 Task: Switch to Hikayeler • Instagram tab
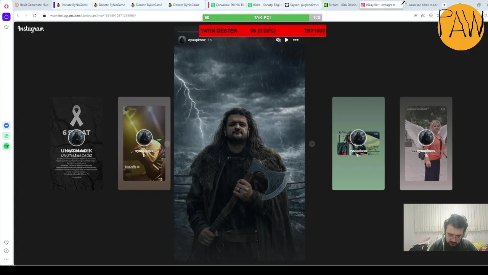(x=380, y=5)
